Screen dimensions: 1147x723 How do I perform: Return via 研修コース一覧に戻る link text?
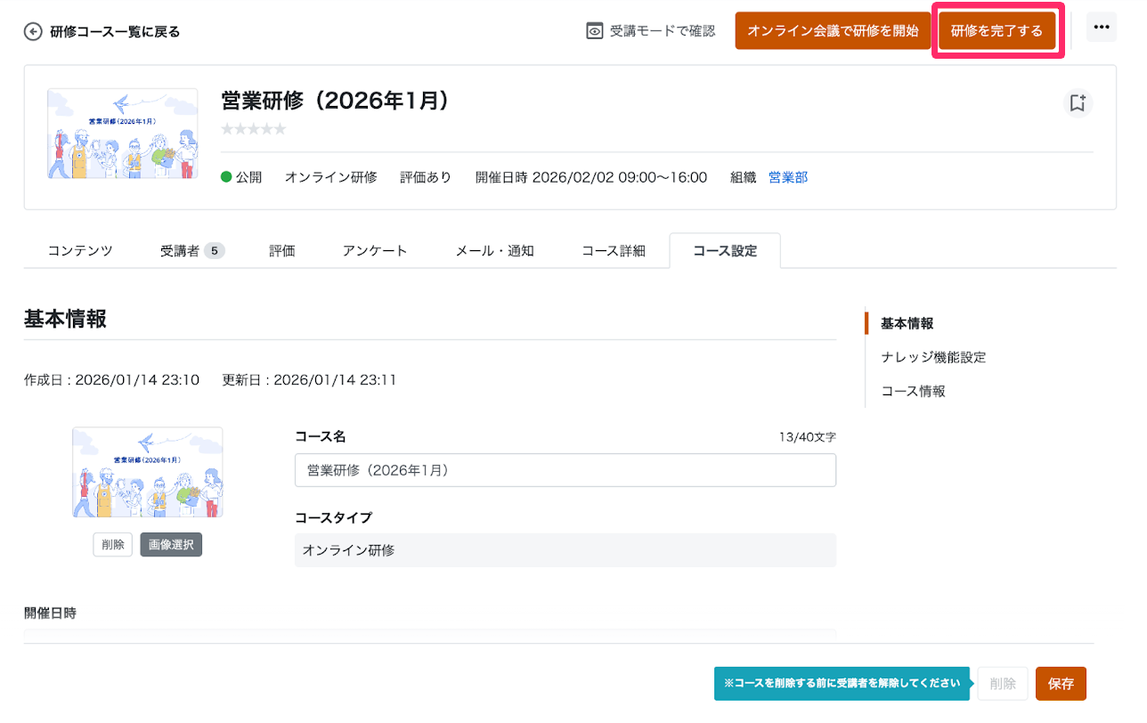point(115,32)
